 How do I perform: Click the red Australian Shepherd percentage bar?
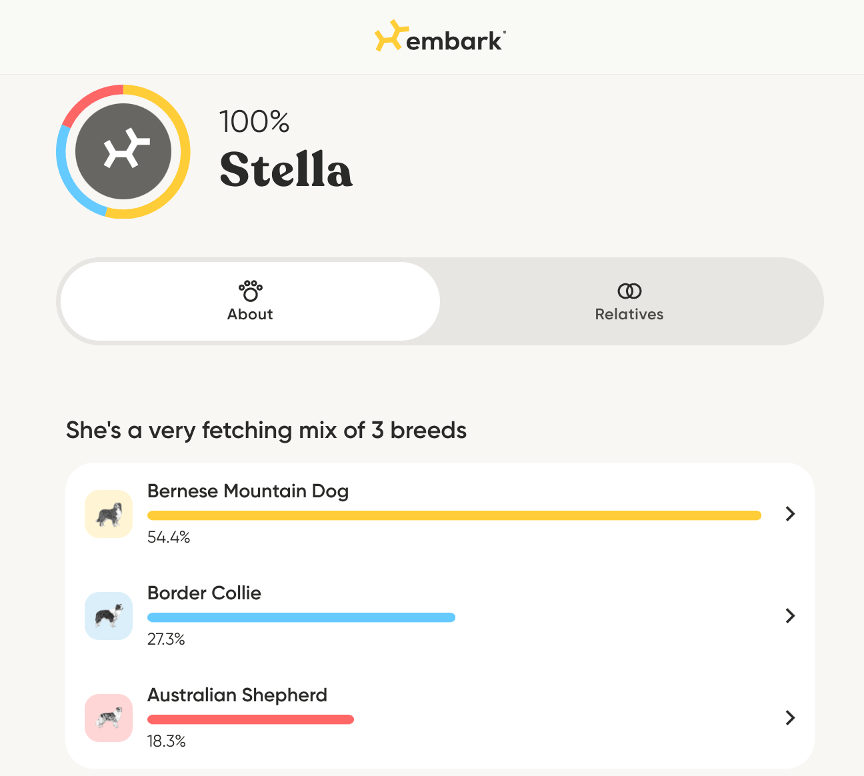(251, 719)
